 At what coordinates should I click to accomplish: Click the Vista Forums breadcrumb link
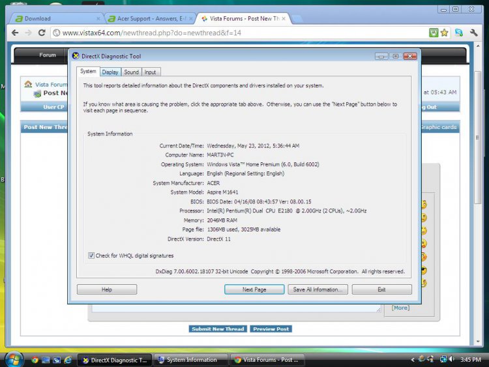tap(51, 85)
